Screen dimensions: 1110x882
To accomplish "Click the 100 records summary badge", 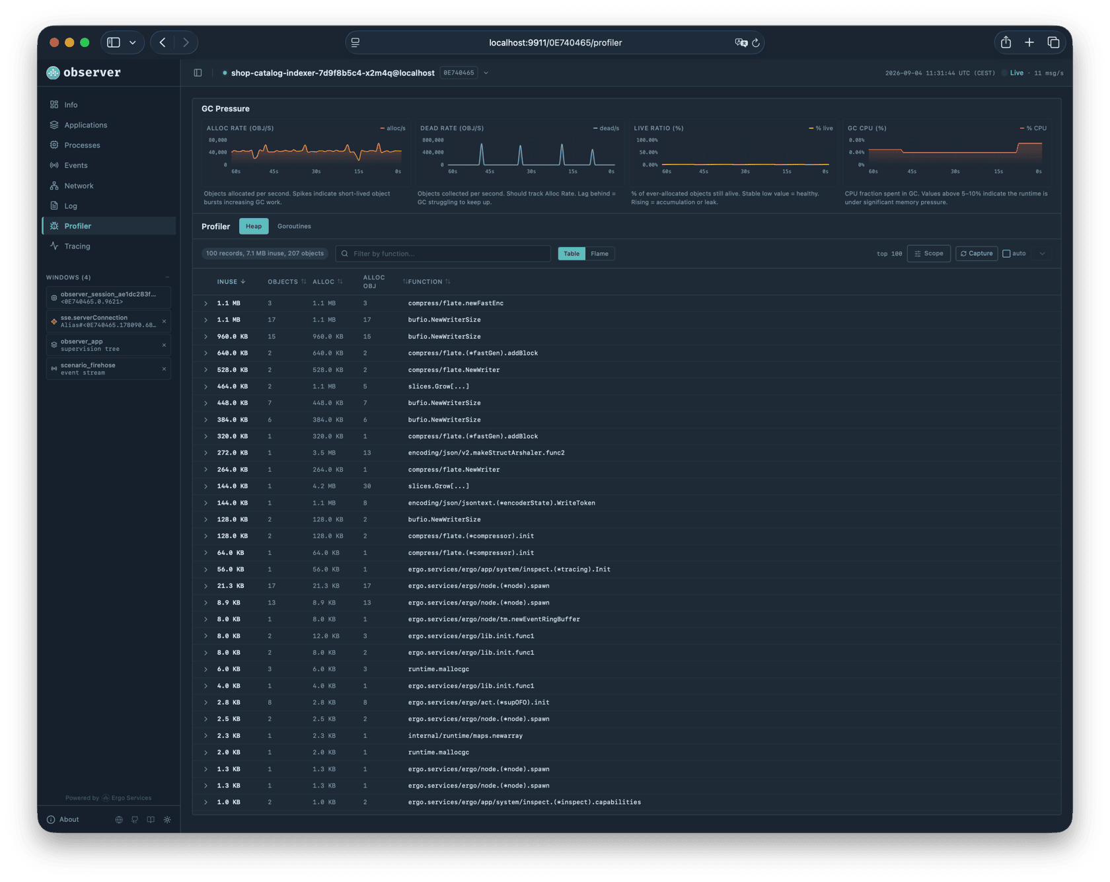I will [265, 254].
